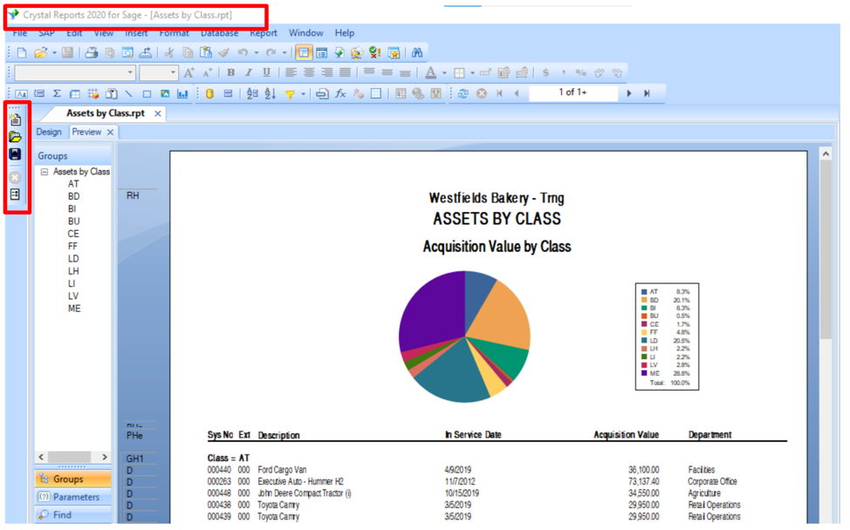The width and height of the screenshot is (850, 530).
Task: Click the Groups panel horizontal scrollbar
Action: coord(72,457)
